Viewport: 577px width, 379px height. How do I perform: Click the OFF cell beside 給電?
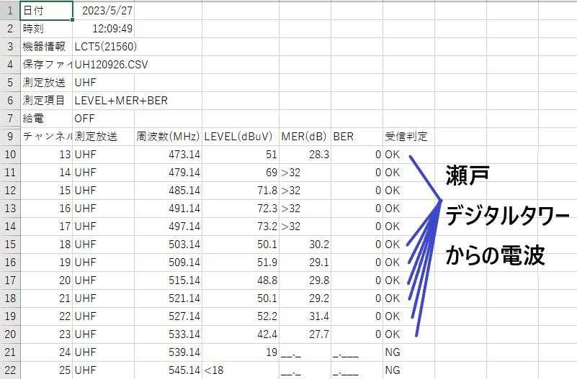85,118
